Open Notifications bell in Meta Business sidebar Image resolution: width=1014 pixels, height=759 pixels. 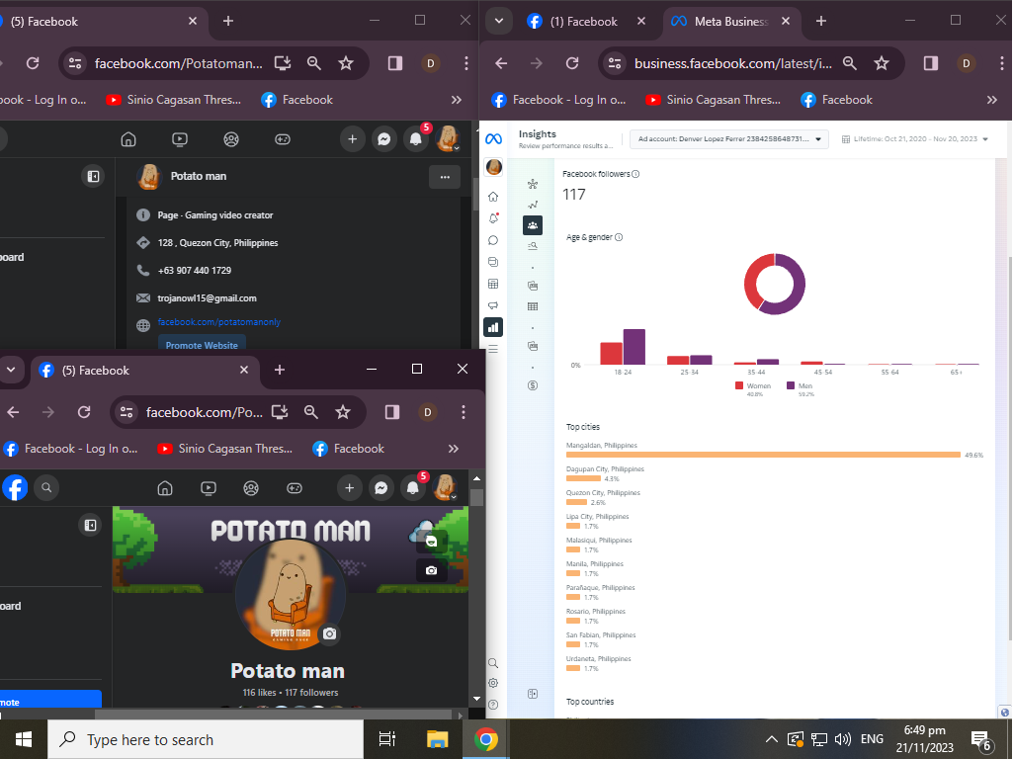click(493, 217)
